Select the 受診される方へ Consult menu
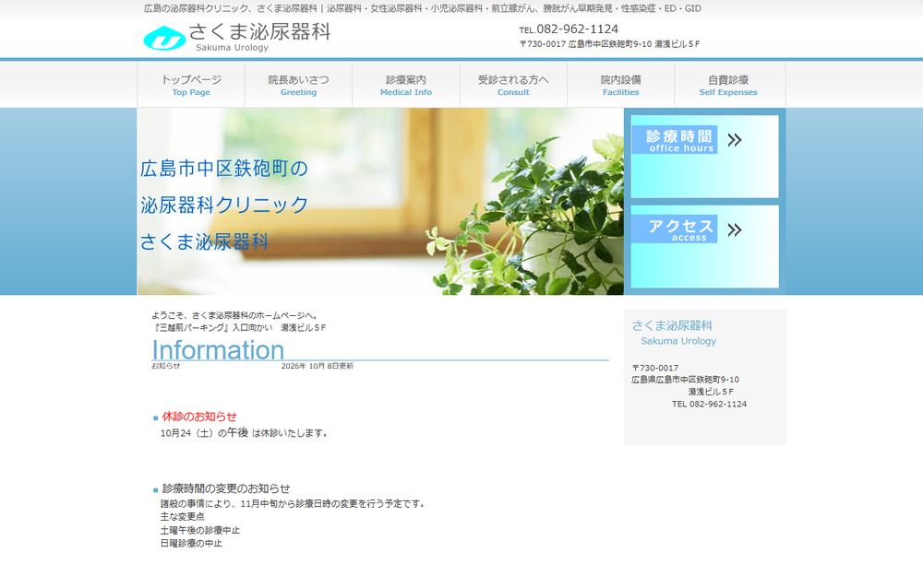 [x=513, y=85]
